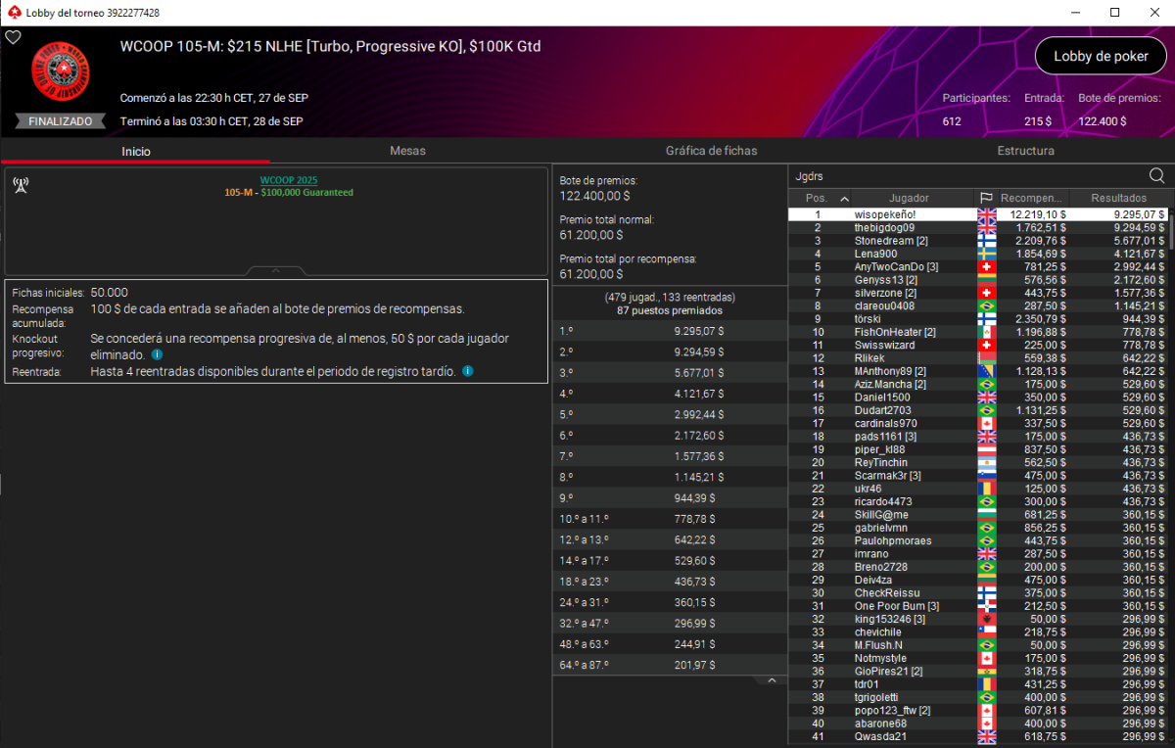Click the 3.º prize row 5.677,01 $
1175x748 pixels.
(670, 373)
